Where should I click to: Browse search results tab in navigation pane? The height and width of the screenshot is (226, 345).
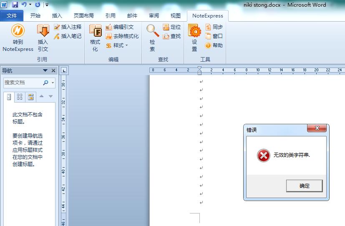click(30, 97)
